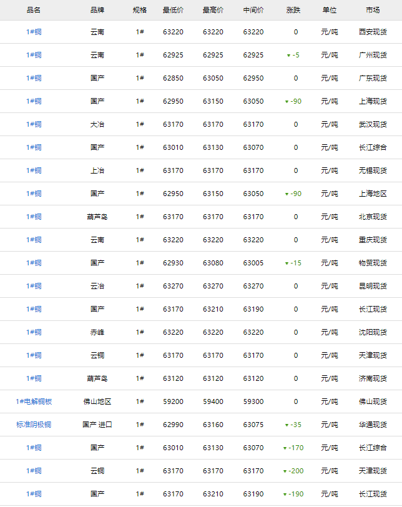Click the down arrow beside -170
The width and height of the screenshot is (402, 507).
coord(285,448)
